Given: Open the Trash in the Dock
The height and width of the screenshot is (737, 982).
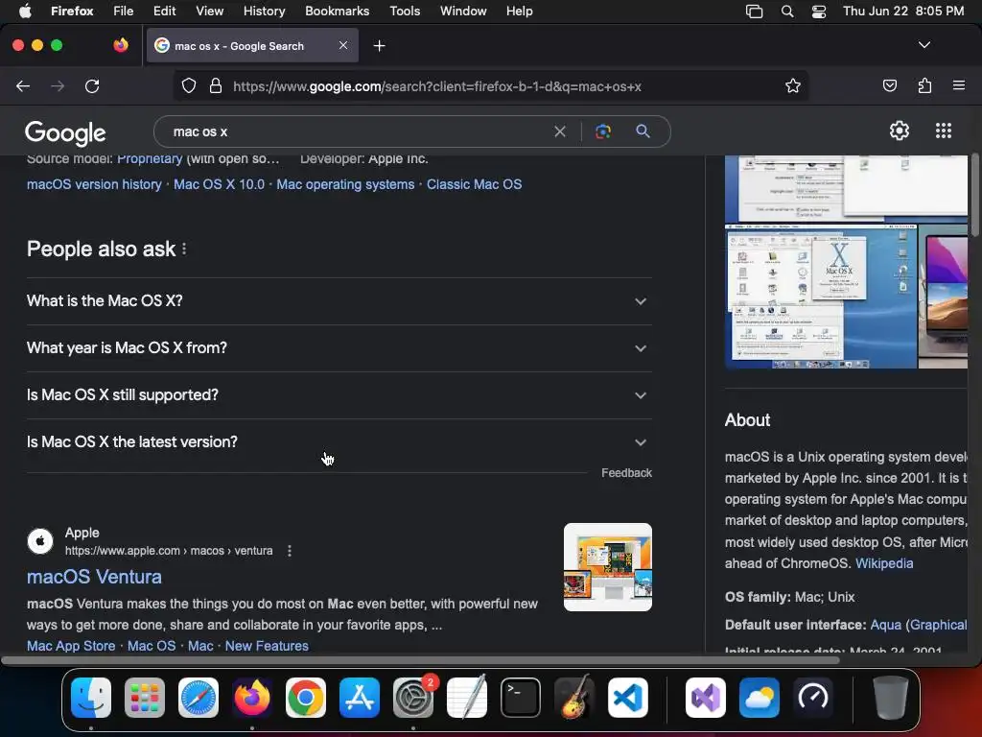Looking at the screenshot, I should (891, 698).
